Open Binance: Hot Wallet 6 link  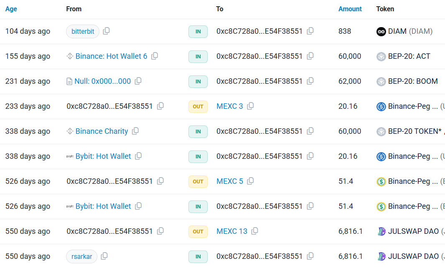111,56
